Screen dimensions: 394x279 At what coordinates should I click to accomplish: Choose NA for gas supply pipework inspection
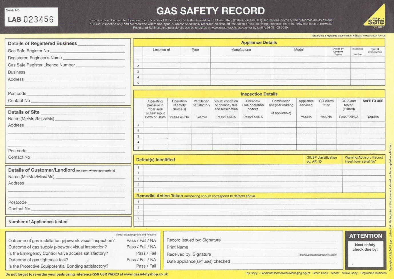[153, 247]
